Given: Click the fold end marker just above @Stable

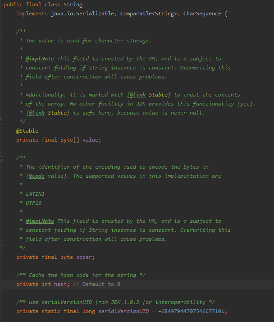Looking at the screenshot, I should tap(1, 122).
